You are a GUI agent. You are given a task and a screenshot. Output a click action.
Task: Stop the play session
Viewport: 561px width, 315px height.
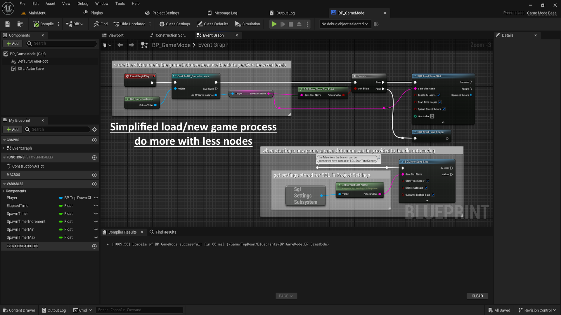291,24
